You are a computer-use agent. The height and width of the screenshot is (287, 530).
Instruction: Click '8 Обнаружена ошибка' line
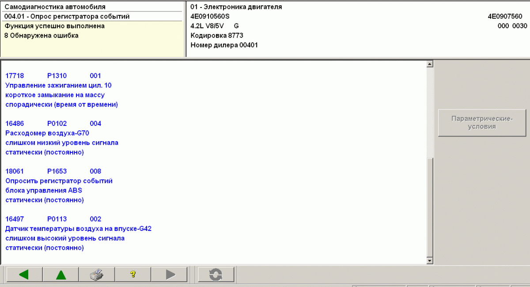tap(41, 36)
